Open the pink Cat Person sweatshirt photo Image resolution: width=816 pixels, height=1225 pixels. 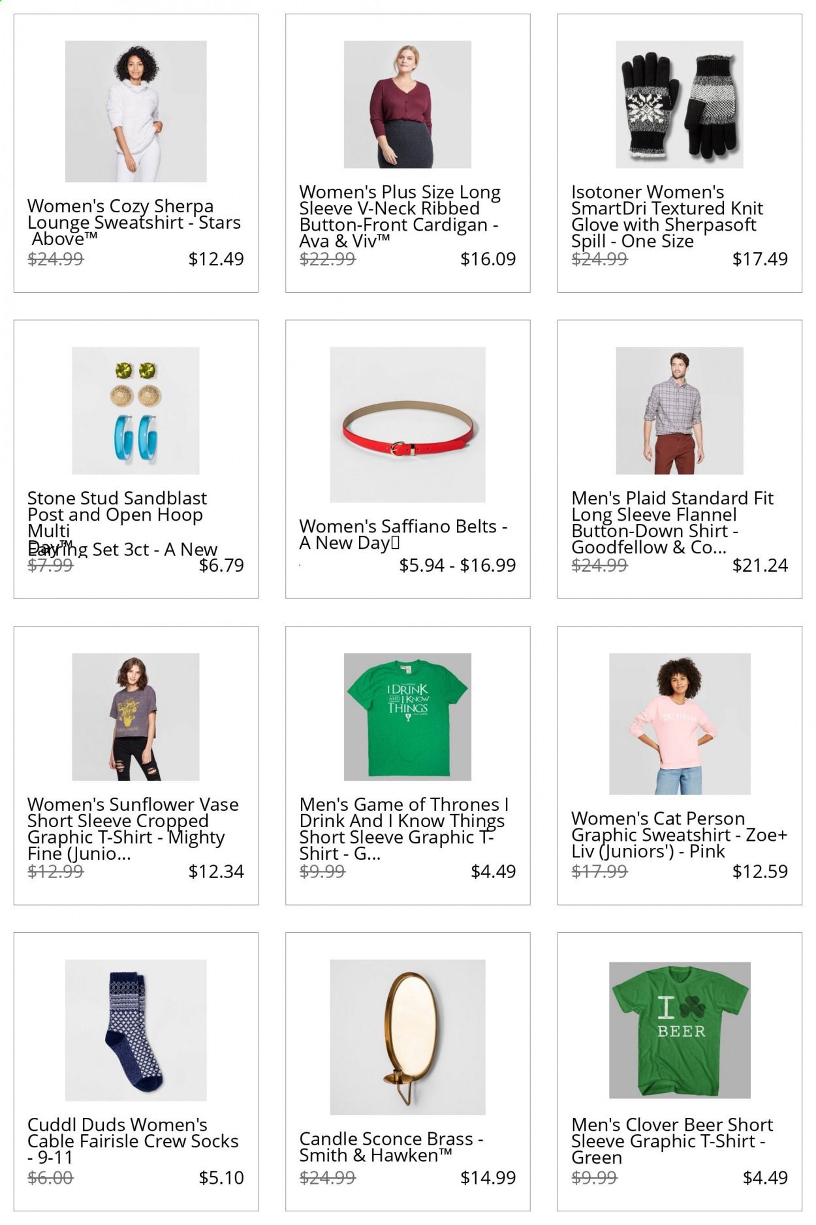point(680,724)
